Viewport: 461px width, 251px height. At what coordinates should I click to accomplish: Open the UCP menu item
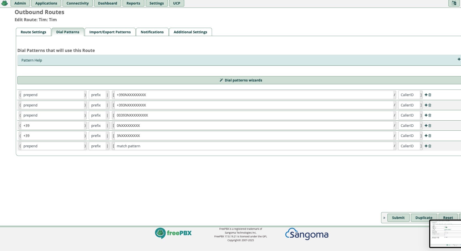tap(177, 3)
